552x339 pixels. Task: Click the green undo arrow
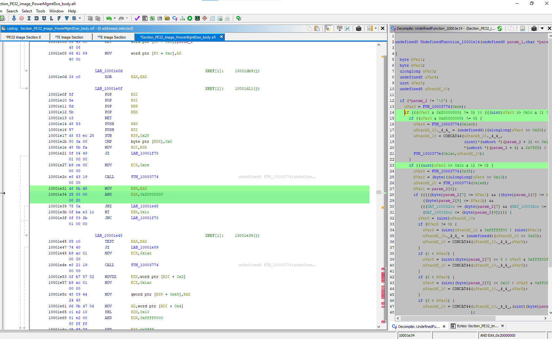[x=109, y=18]
